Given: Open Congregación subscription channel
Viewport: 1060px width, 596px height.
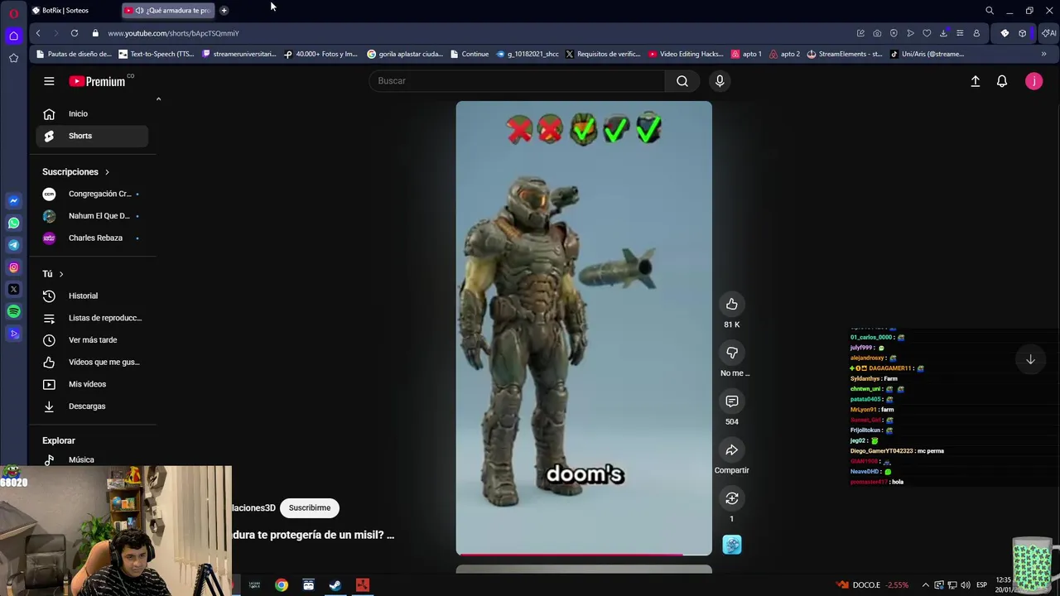Looking at the screenshot, I should pos(92,194).
